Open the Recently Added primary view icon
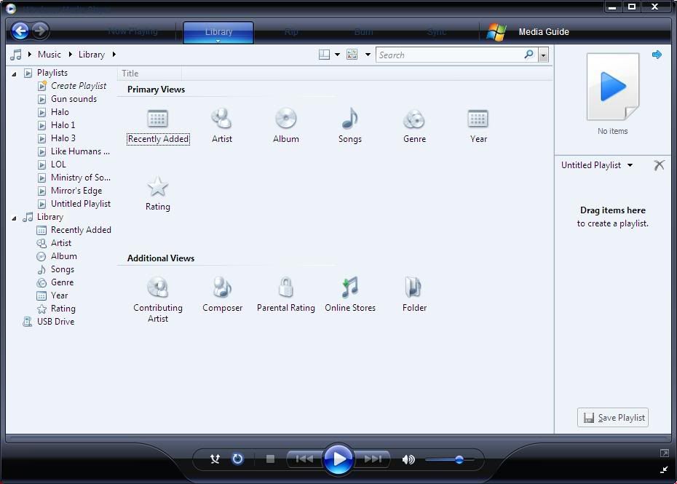Image resolution: width=677 pixels, height=484 pixels. [x=157, y=119]
